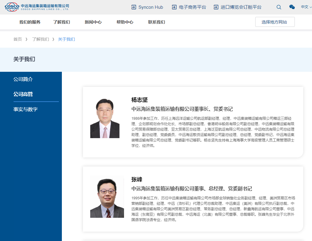
Task: Open the 选择地方网站 selector
Action: click(275, 22)
